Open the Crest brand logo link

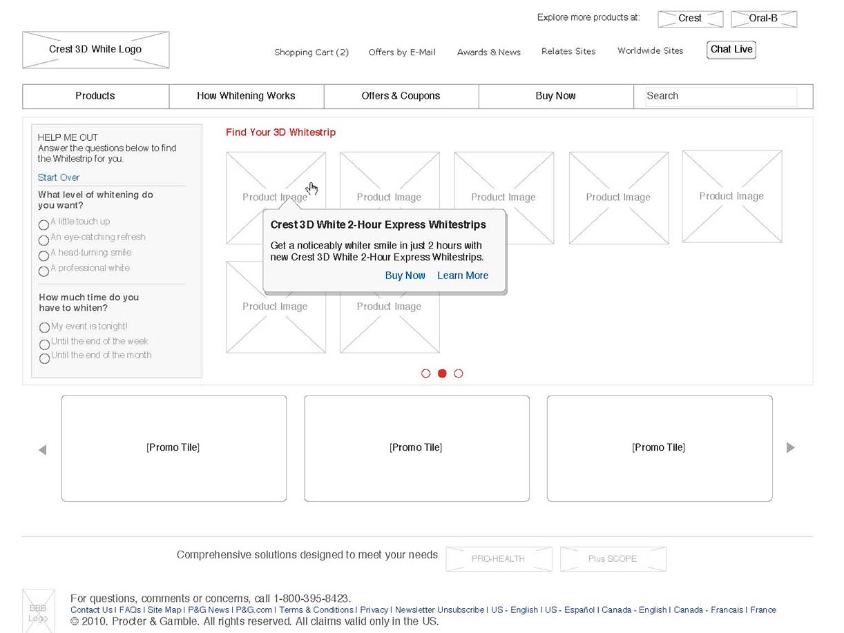pos(690,19)
